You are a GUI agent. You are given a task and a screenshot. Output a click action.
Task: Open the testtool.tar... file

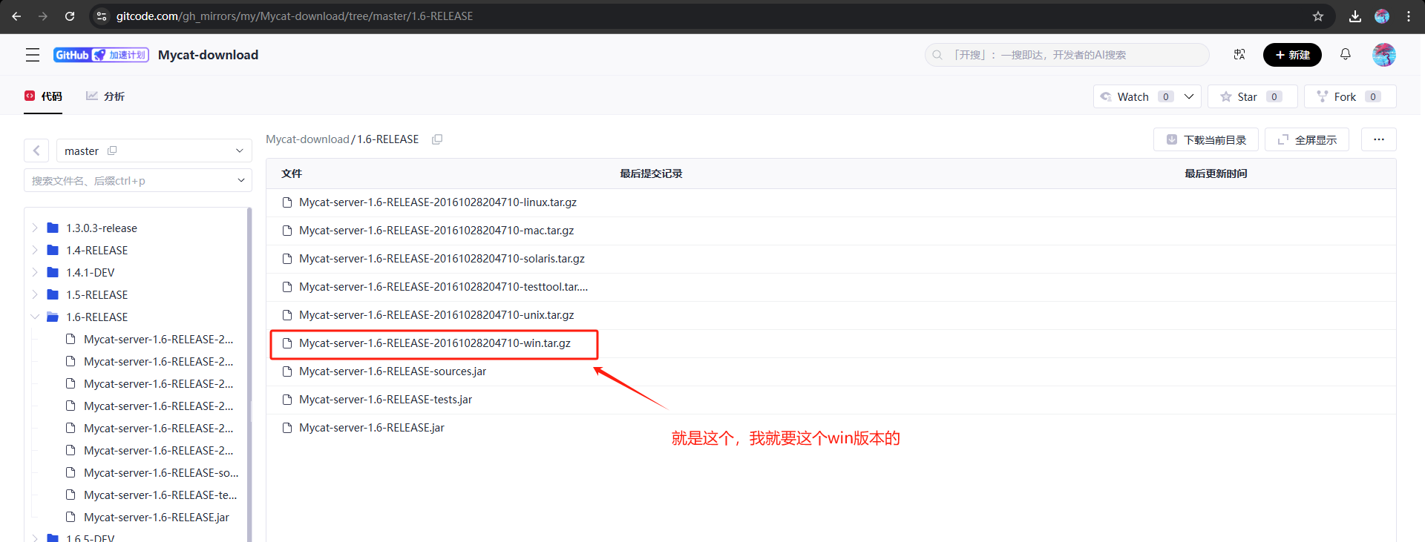click(x=443, y=287)
